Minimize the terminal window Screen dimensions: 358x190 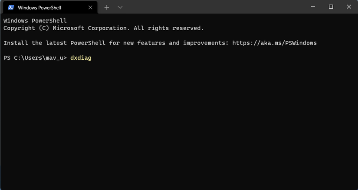coord(312,6)
